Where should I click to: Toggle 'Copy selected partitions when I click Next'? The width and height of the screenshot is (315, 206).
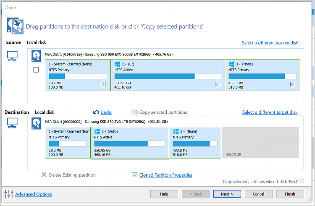[x=301, y=182]
